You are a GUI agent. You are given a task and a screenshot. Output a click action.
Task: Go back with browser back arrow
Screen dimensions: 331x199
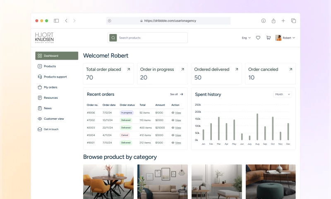66,21
